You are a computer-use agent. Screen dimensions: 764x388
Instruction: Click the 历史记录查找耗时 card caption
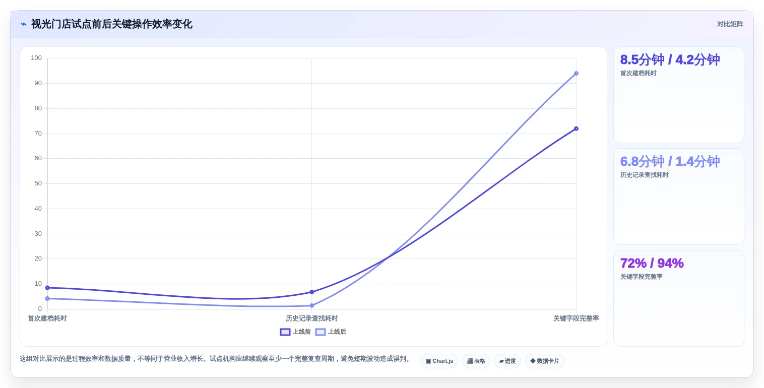644,175
